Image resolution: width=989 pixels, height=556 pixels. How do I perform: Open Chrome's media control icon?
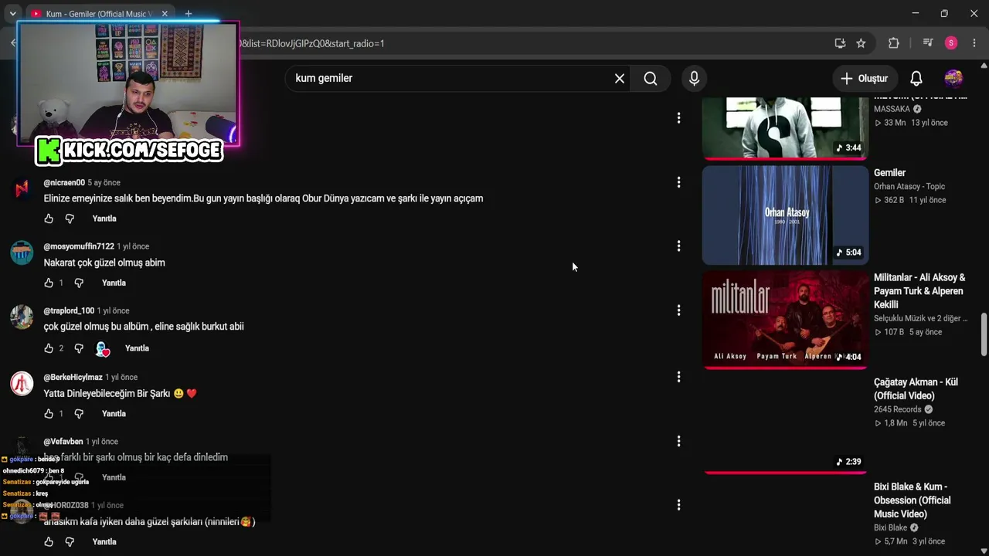pos(928,43)
